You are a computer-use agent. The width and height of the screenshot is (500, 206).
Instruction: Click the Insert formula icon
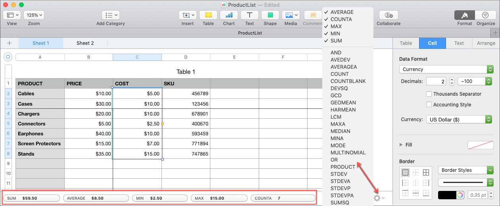[x=188, y=15]
